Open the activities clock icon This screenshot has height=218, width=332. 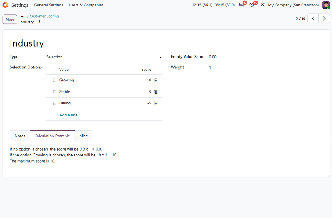tap(251, 5)
